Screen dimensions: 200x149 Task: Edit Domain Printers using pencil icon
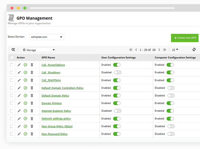point(19,103)
